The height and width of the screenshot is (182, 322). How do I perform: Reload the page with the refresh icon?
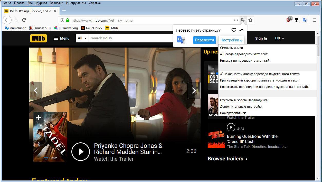point(24,20)
